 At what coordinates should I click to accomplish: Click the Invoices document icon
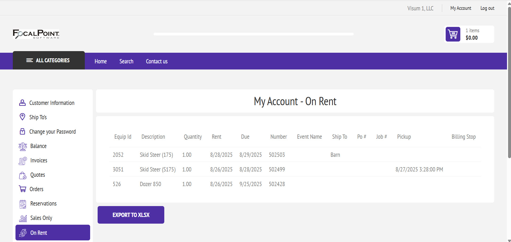tap(23, 161)
